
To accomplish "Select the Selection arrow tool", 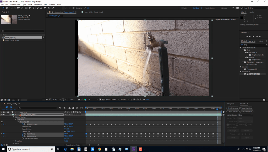I will pos(3,8).
